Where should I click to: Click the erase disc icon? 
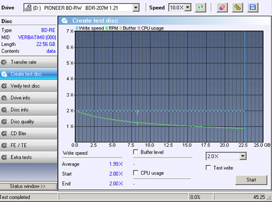222,8
